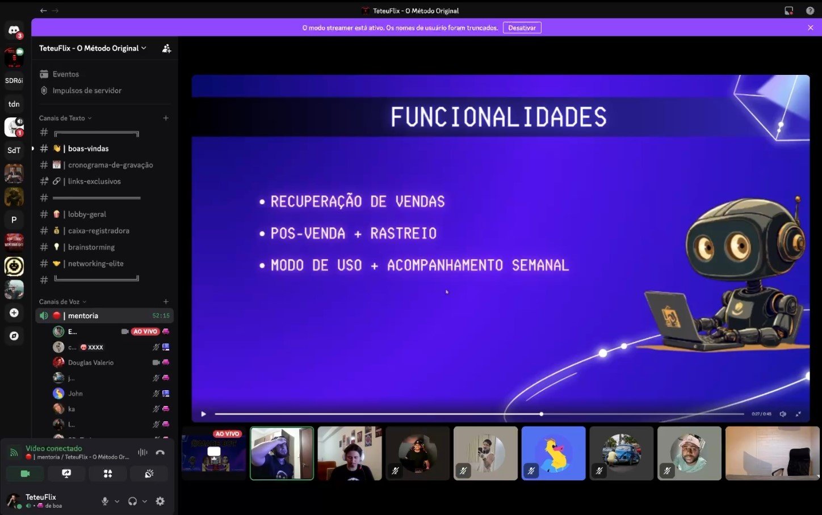
Task: Open Eventos in the server sidebar
Action: (x=65, y=74)
